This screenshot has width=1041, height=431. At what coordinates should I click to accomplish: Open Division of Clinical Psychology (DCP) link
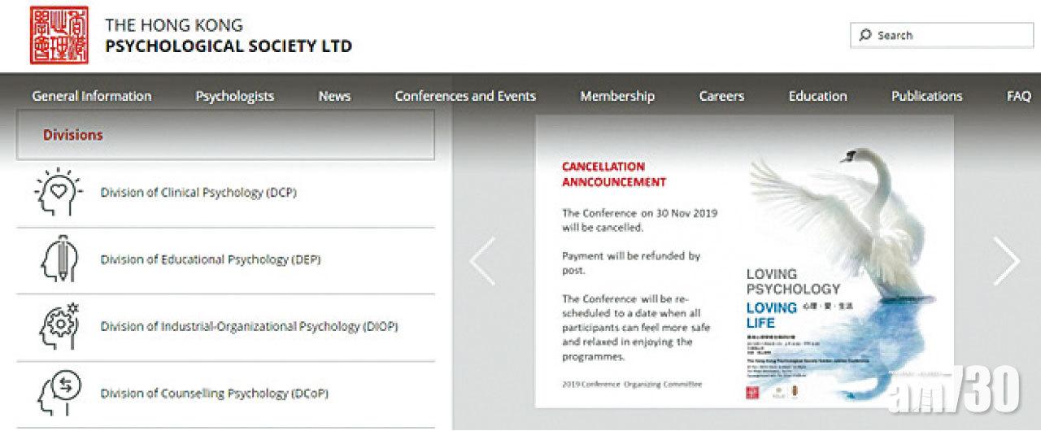point(198,193)
